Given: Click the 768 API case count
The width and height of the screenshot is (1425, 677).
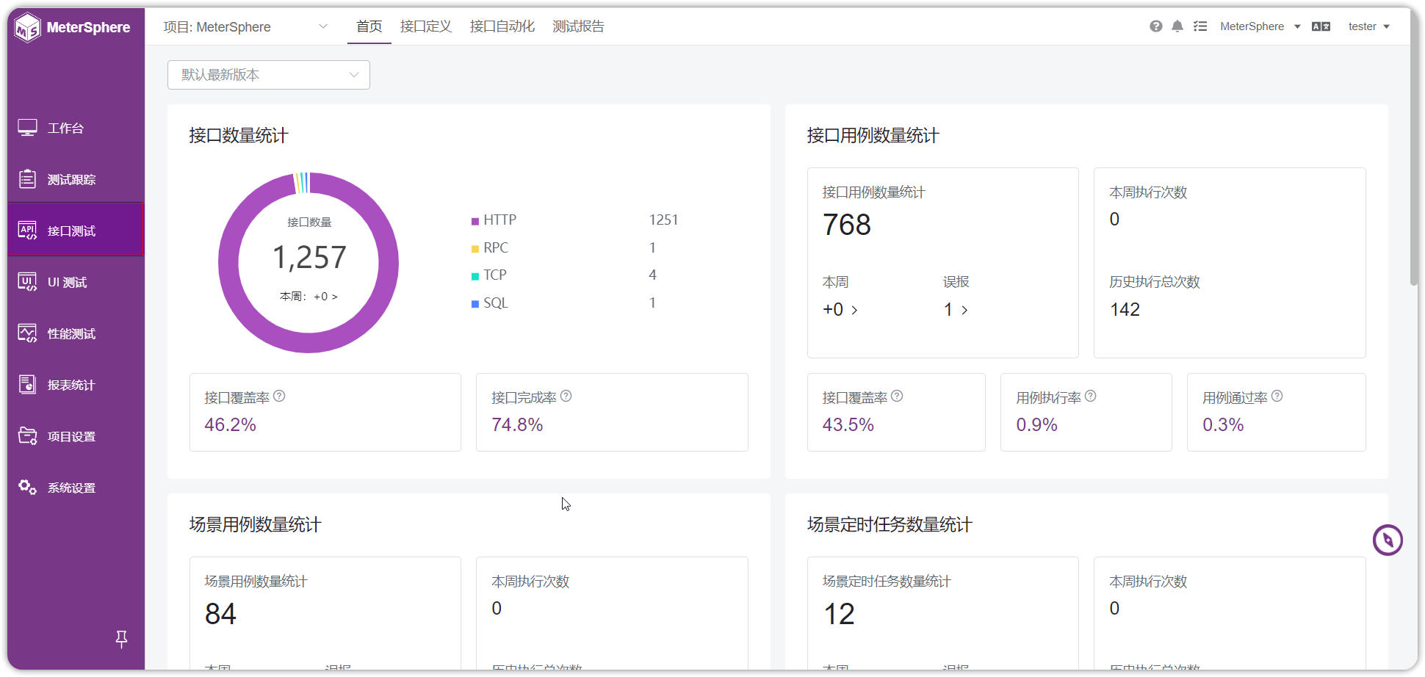Looking at the screenshot, I should pyautogui.click(x=847, y=225).
